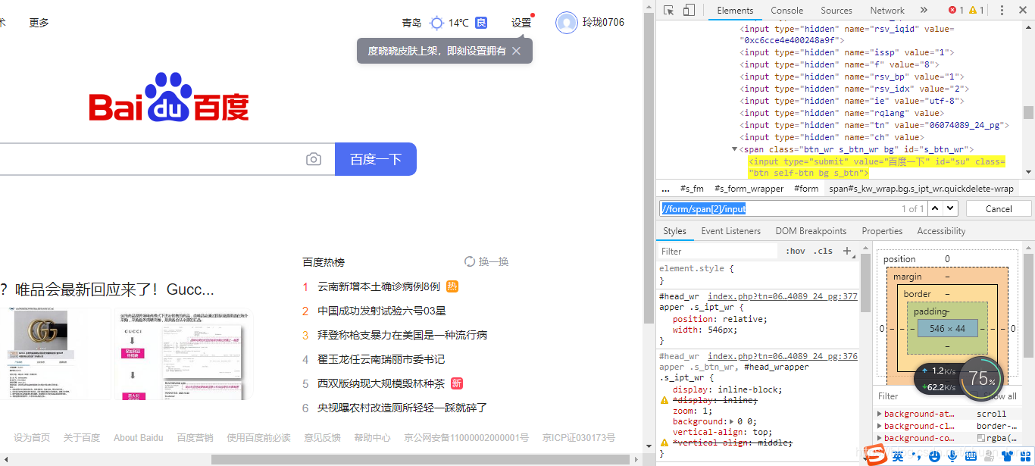Toggle the :hov element state panel
Image resolution: width=1035 pixels, height=466 pixels.
pos(796,251)
